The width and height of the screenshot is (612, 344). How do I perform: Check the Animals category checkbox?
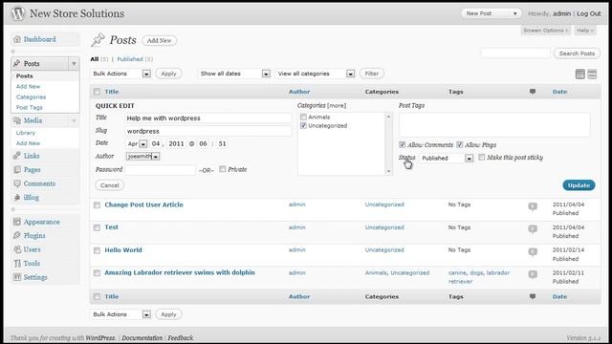pos(303,117)
